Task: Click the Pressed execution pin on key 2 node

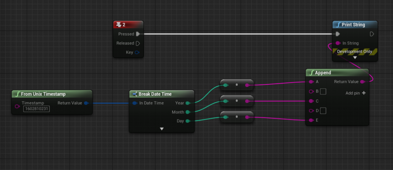Action: [x=138, y=34]
